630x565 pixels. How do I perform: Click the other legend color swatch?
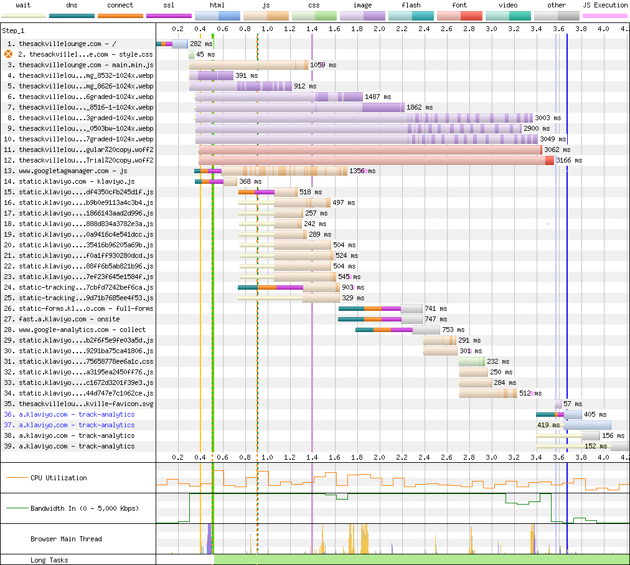[557, 16]
